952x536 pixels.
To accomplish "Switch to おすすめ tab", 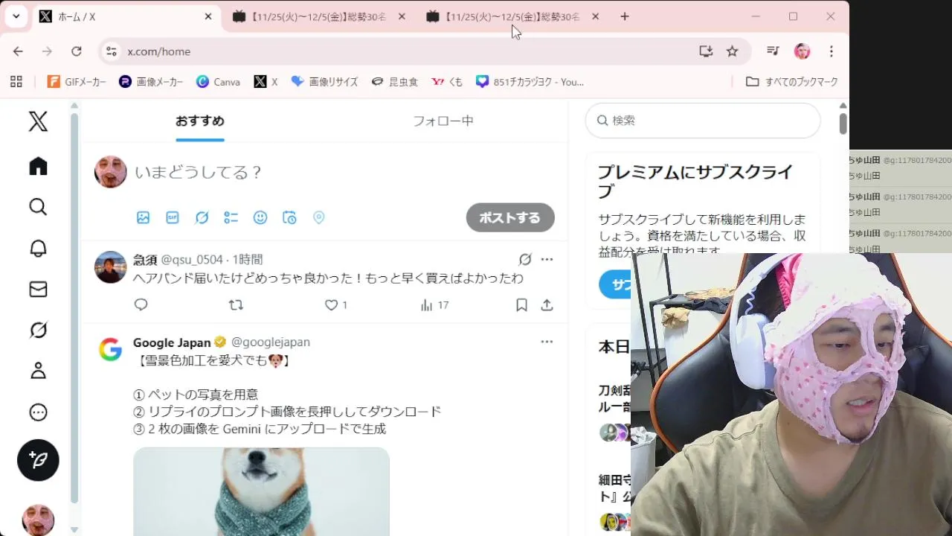I will pos(199,121).
